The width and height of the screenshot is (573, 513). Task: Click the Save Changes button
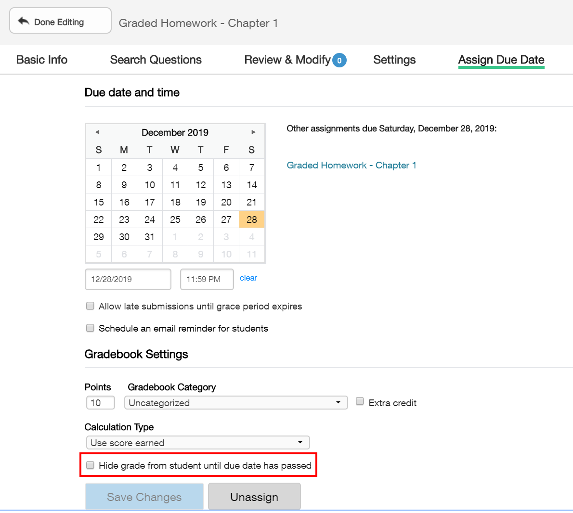(144, 496)
